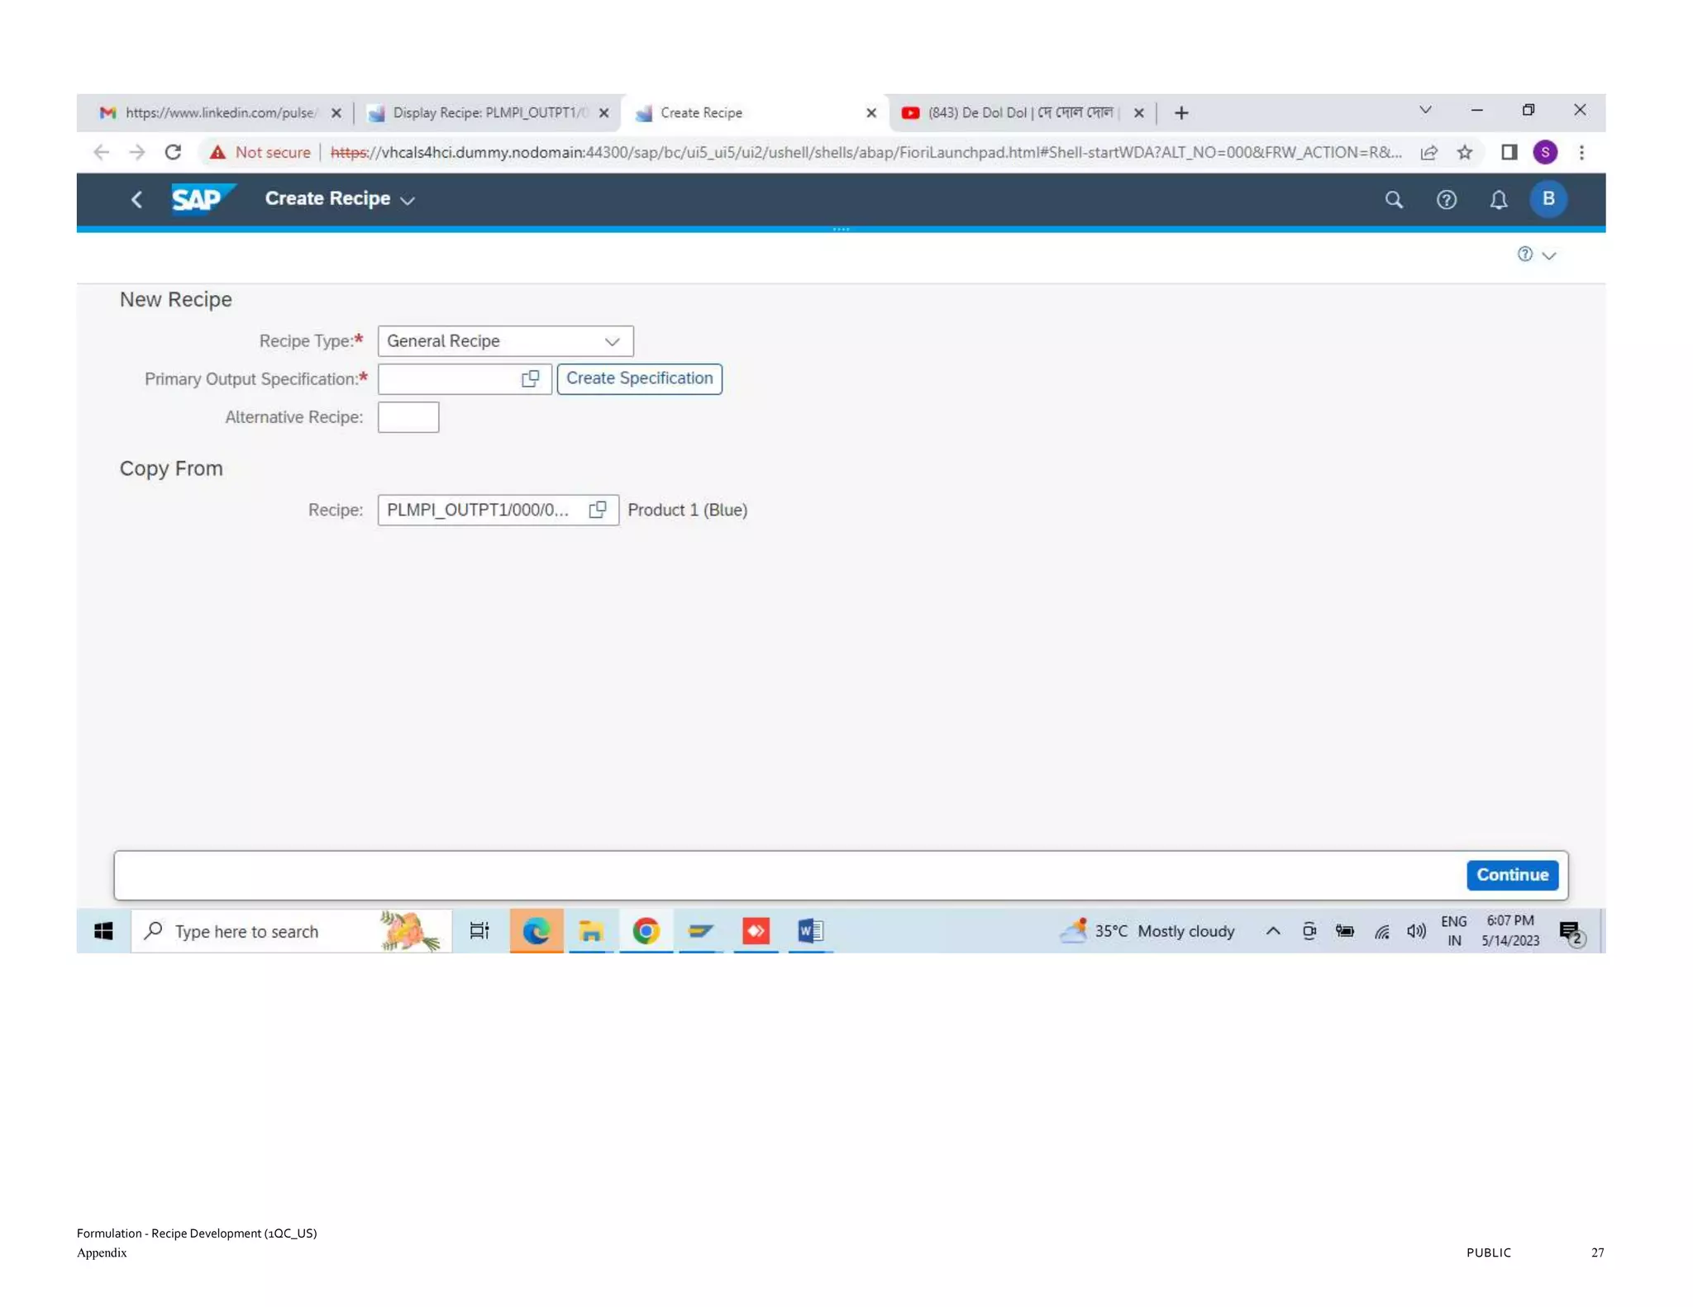Viewport: 1693px width, 1307px height.
Task: Click the user avatar B icon
Action: (x=1548, y=199)
